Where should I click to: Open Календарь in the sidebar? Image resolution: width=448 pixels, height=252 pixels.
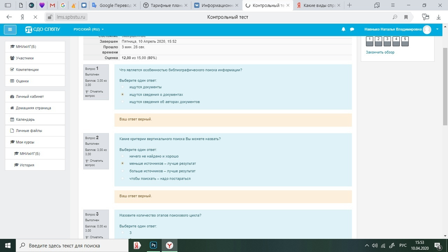tap(35, 119)
